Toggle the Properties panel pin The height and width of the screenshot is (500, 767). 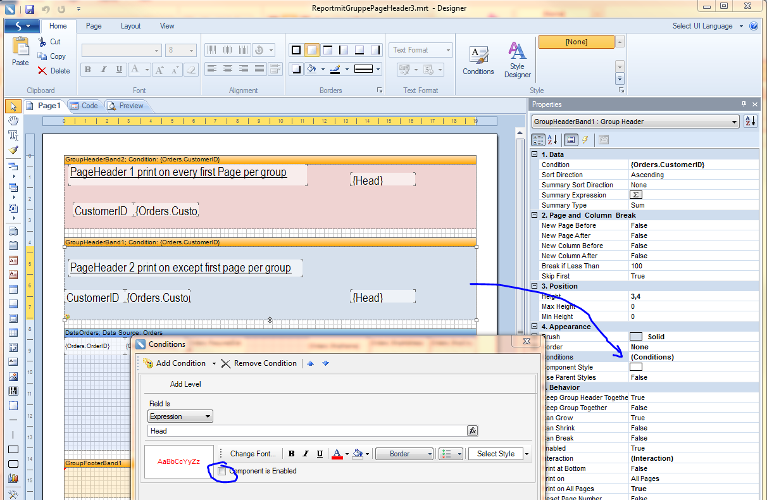pyautogui.click(x=744, y=104)
